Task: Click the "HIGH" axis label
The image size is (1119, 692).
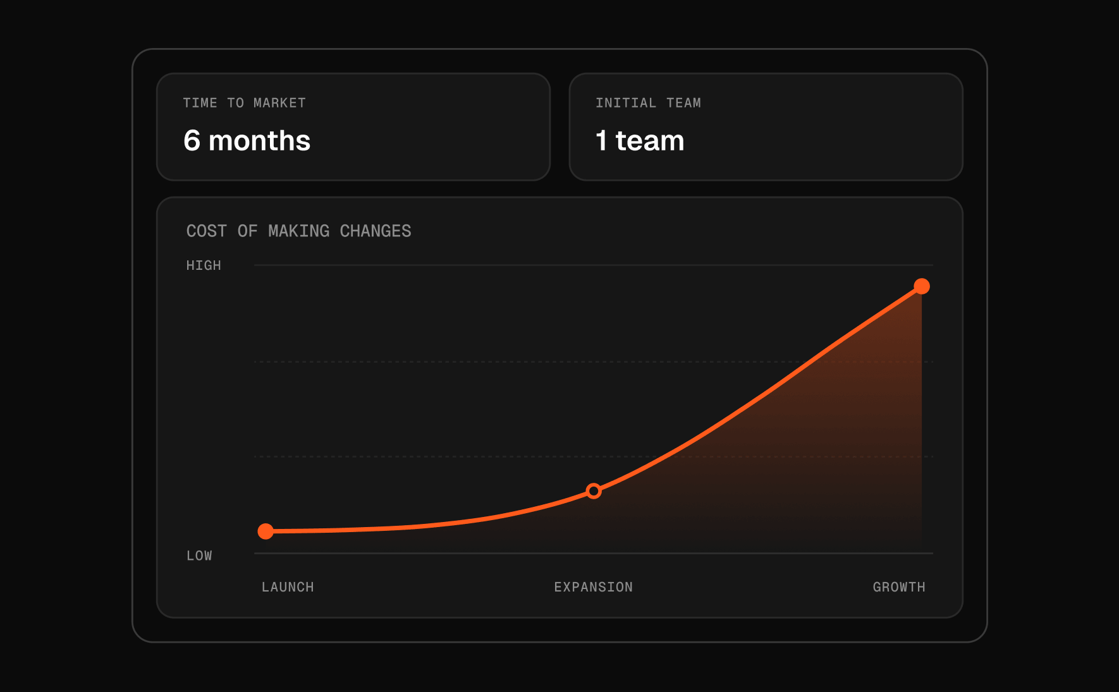Action: [x=204, y=265]
